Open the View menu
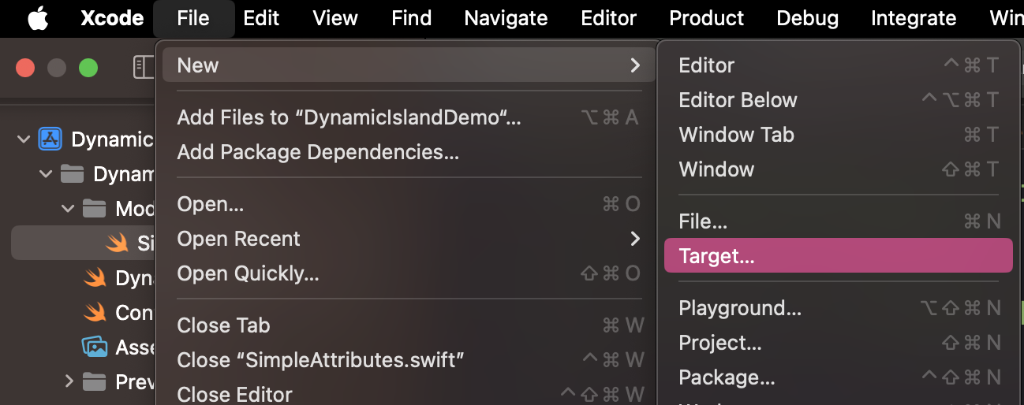This screenshot has height=405, width=1024. coord(335,18)
